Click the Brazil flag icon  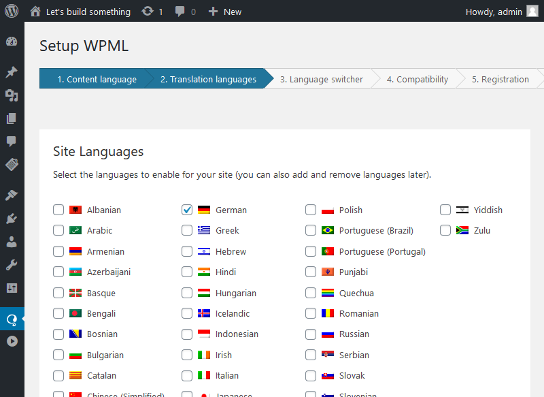[x=328, y=230]
